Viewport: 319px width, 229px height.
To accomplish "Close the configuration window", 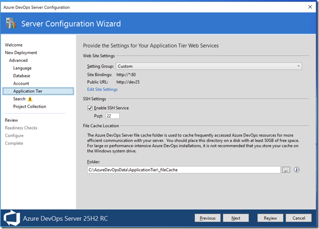I will pos(310,7).
